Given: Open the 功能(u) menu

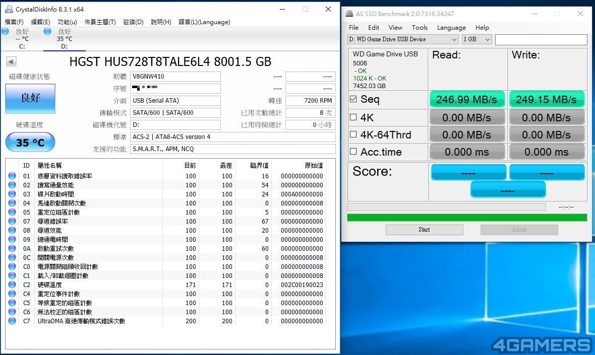Looking at the screenshot, I should 67,22.
